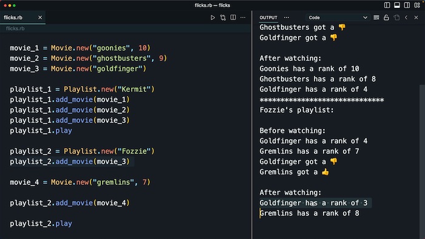Click playlist_1.add_movie(movie_1) line
This screenshot has height=239, width=425.
(x=70, y=99)
